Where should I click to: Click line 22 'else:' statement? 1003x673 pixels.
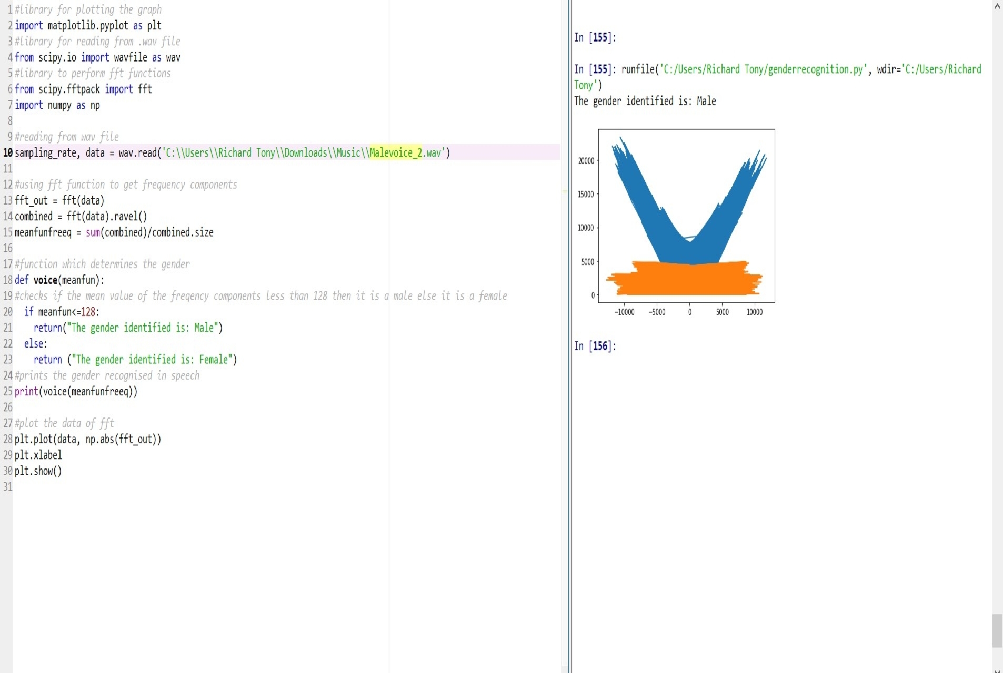tap(36, 343)
